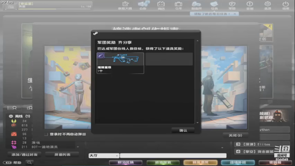Image resolution: width=295 pixels, height=166 pixels.
Task: Click the empty second reward slot
Action: 169,59
